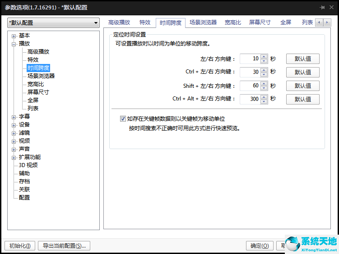Collapse the 播放 tree node
This screenshot has height=254, width=339.
tap(14, 44)
